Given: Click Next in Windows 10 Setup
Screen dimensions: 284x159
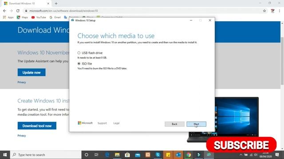Looking at the screenshot, I should click(x=196, y=124).
